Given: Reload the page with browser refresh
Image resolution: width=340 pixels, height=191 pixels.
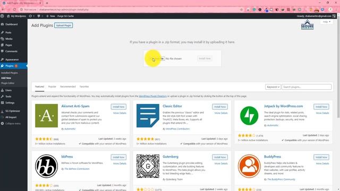Looking at the screenshot, I should coord(14,10).
